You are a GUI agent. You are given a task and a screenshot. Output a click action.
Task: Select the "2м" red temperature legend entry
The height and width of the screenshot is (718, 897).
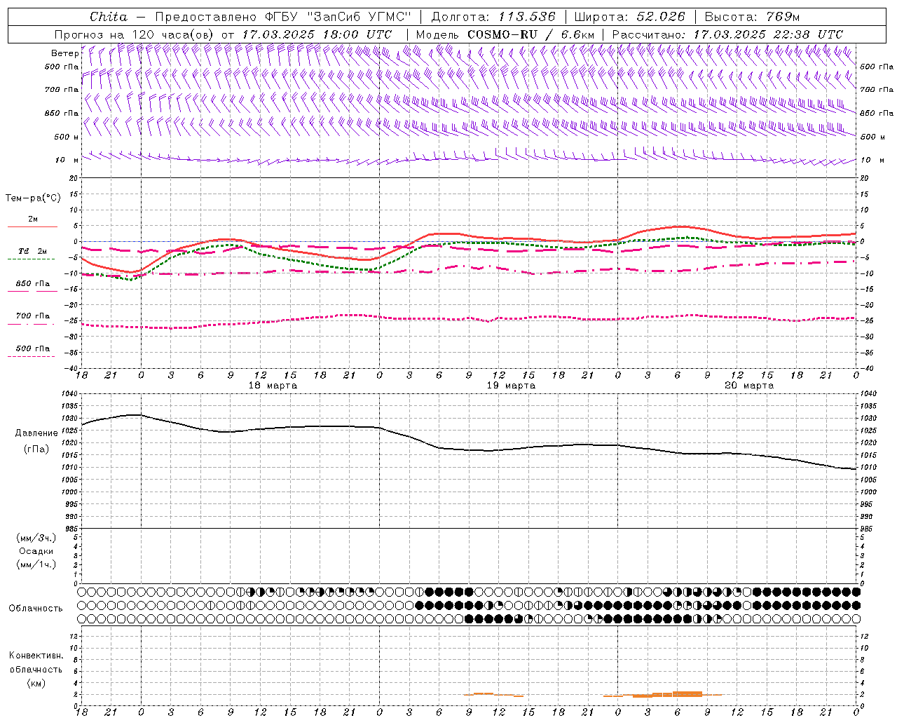pos(33,219)
